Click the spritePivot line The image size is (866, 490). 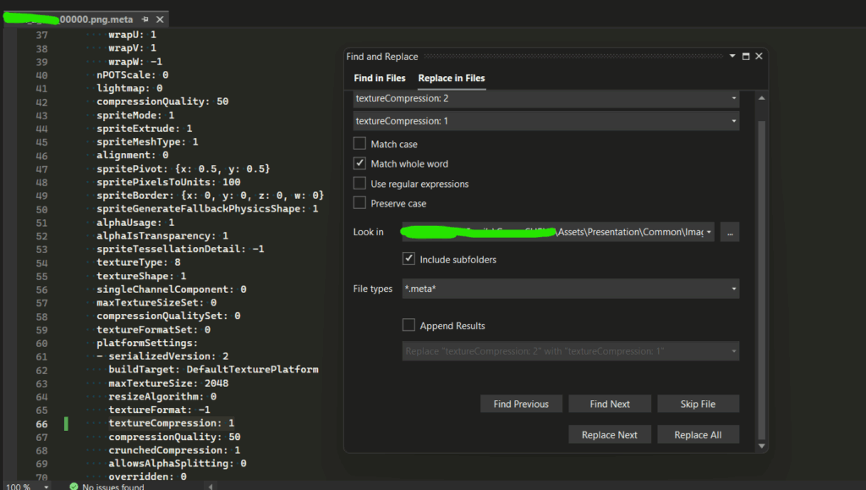(x=184, y=169)
